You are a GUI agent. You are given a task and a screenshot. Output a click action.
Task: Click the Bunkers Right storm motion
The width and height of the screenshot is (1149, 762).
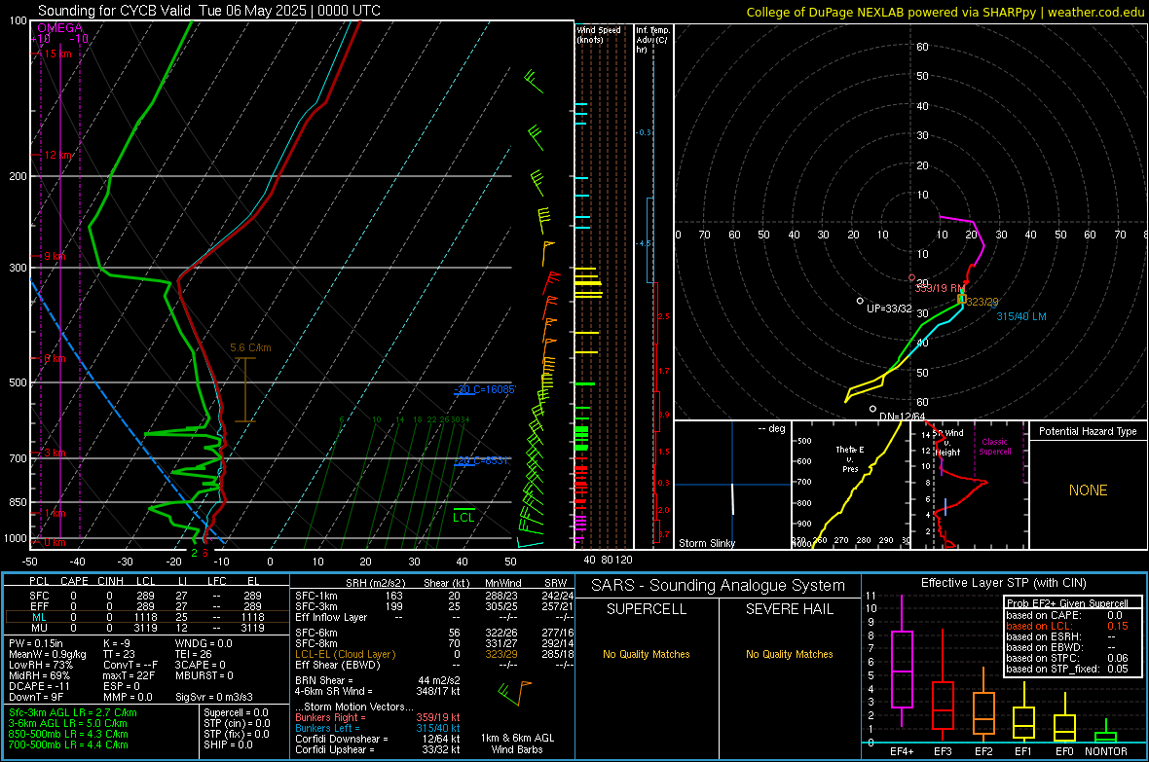(378, 717)
